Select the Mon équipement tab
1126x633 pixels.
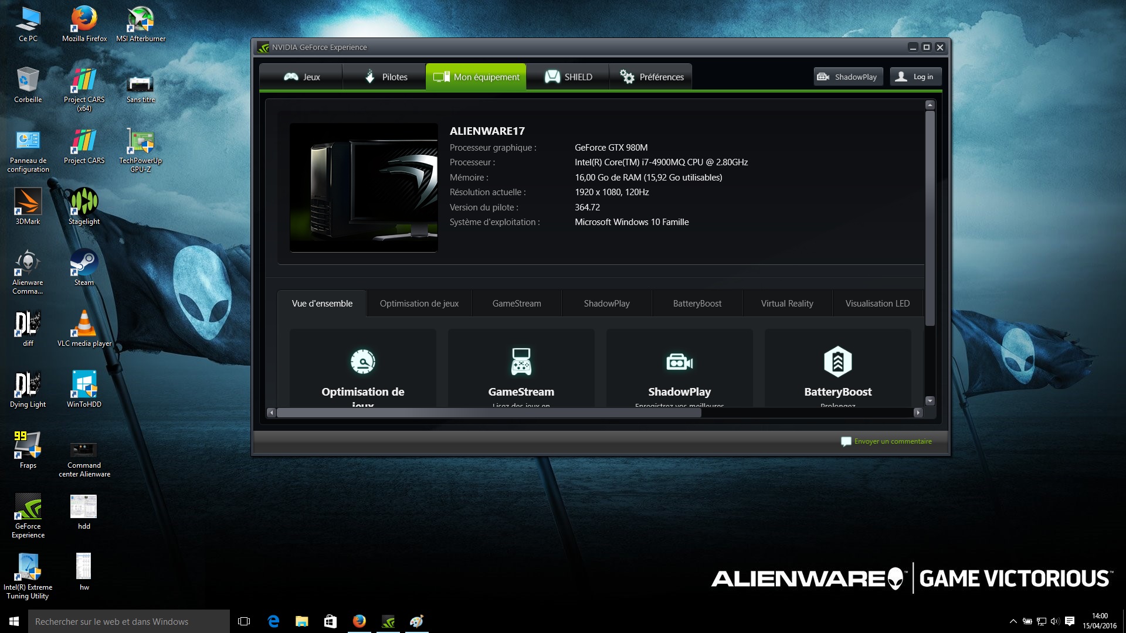[476, 77]
